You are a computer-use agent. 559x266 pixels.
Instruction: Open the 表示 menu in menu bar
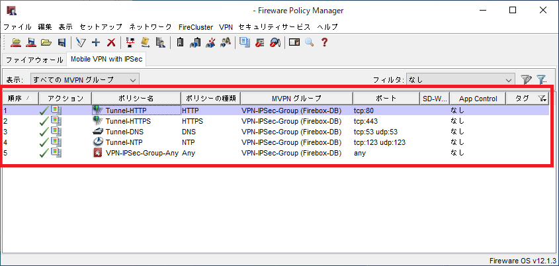(65, 27)
